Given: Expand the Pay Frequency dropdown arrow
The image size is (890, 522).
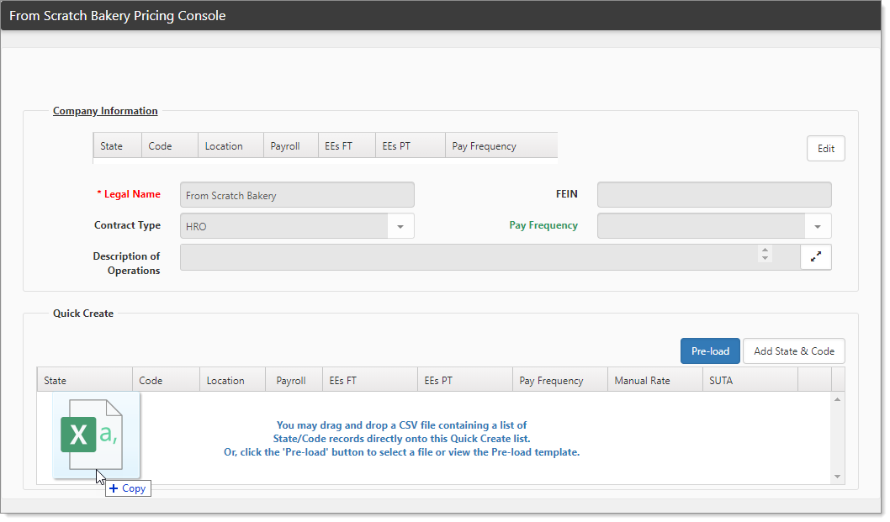Looking at the screenshot, I should click(x=817, y=226).
